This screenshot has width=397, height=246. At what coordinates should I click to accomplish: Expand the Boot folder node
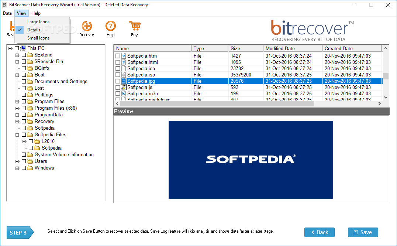point(17,75)
